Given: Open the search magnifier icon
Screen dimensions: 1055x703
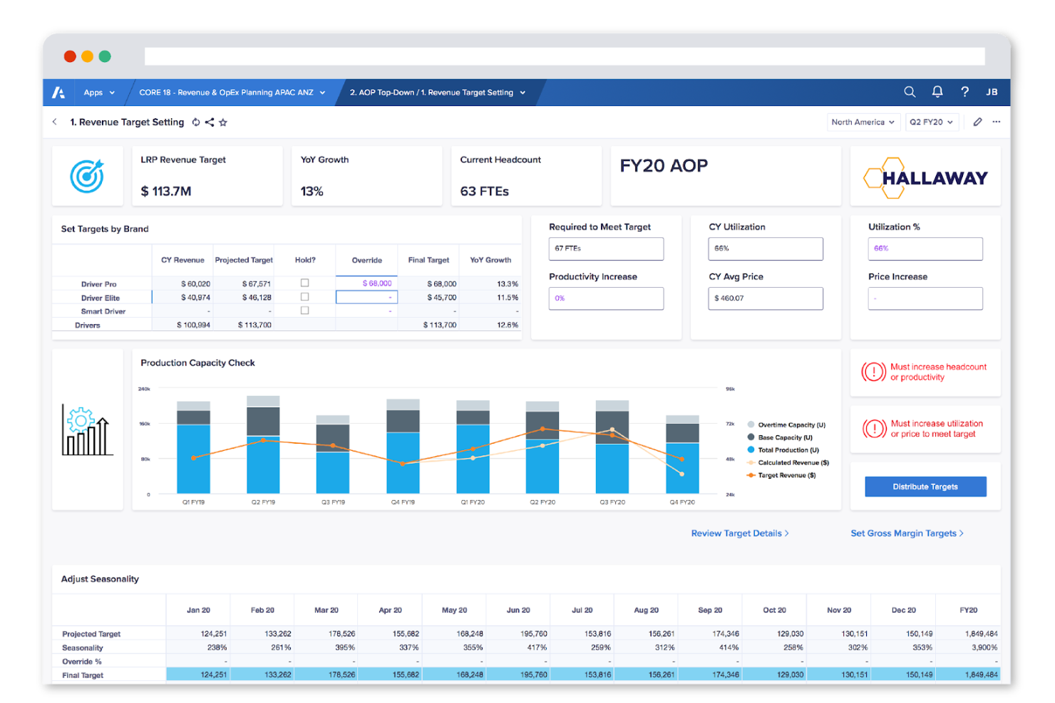Looking at the screenshot, I should click(x=910, y=92).
